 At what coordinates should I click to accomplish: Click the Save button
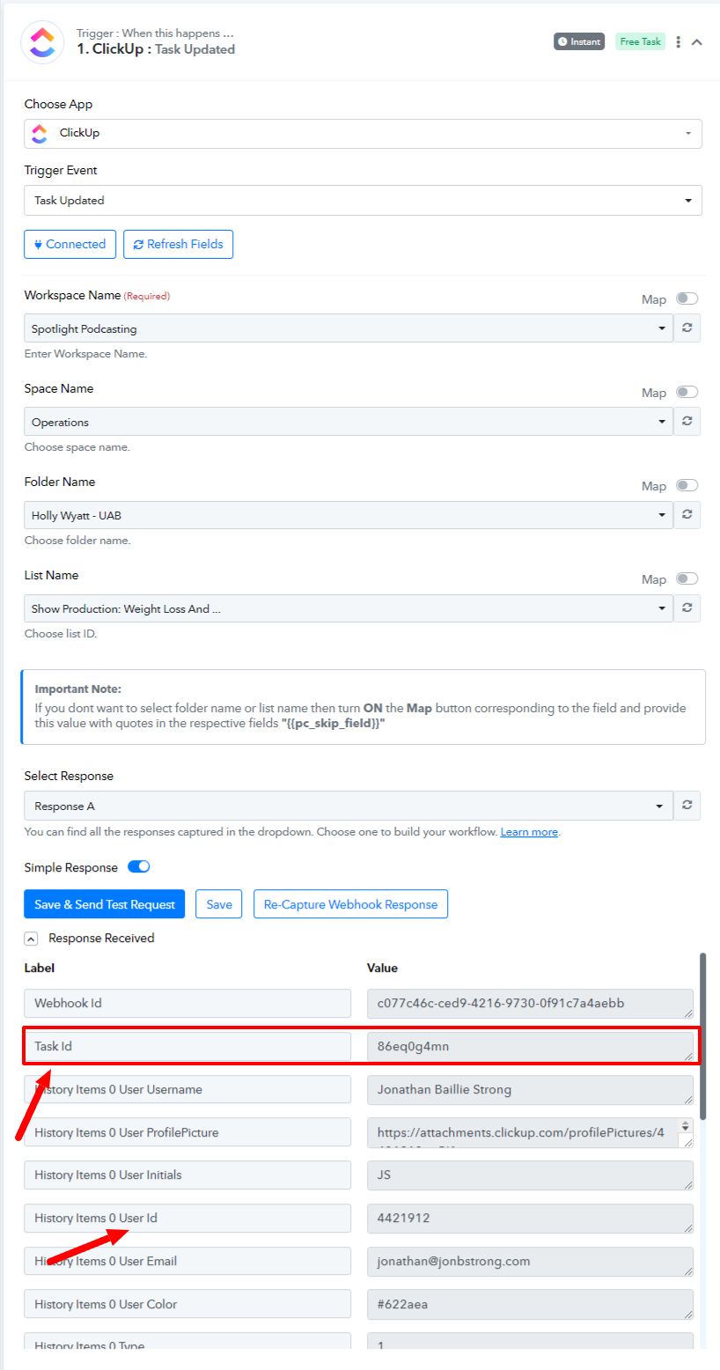click(x=219, y=904)
